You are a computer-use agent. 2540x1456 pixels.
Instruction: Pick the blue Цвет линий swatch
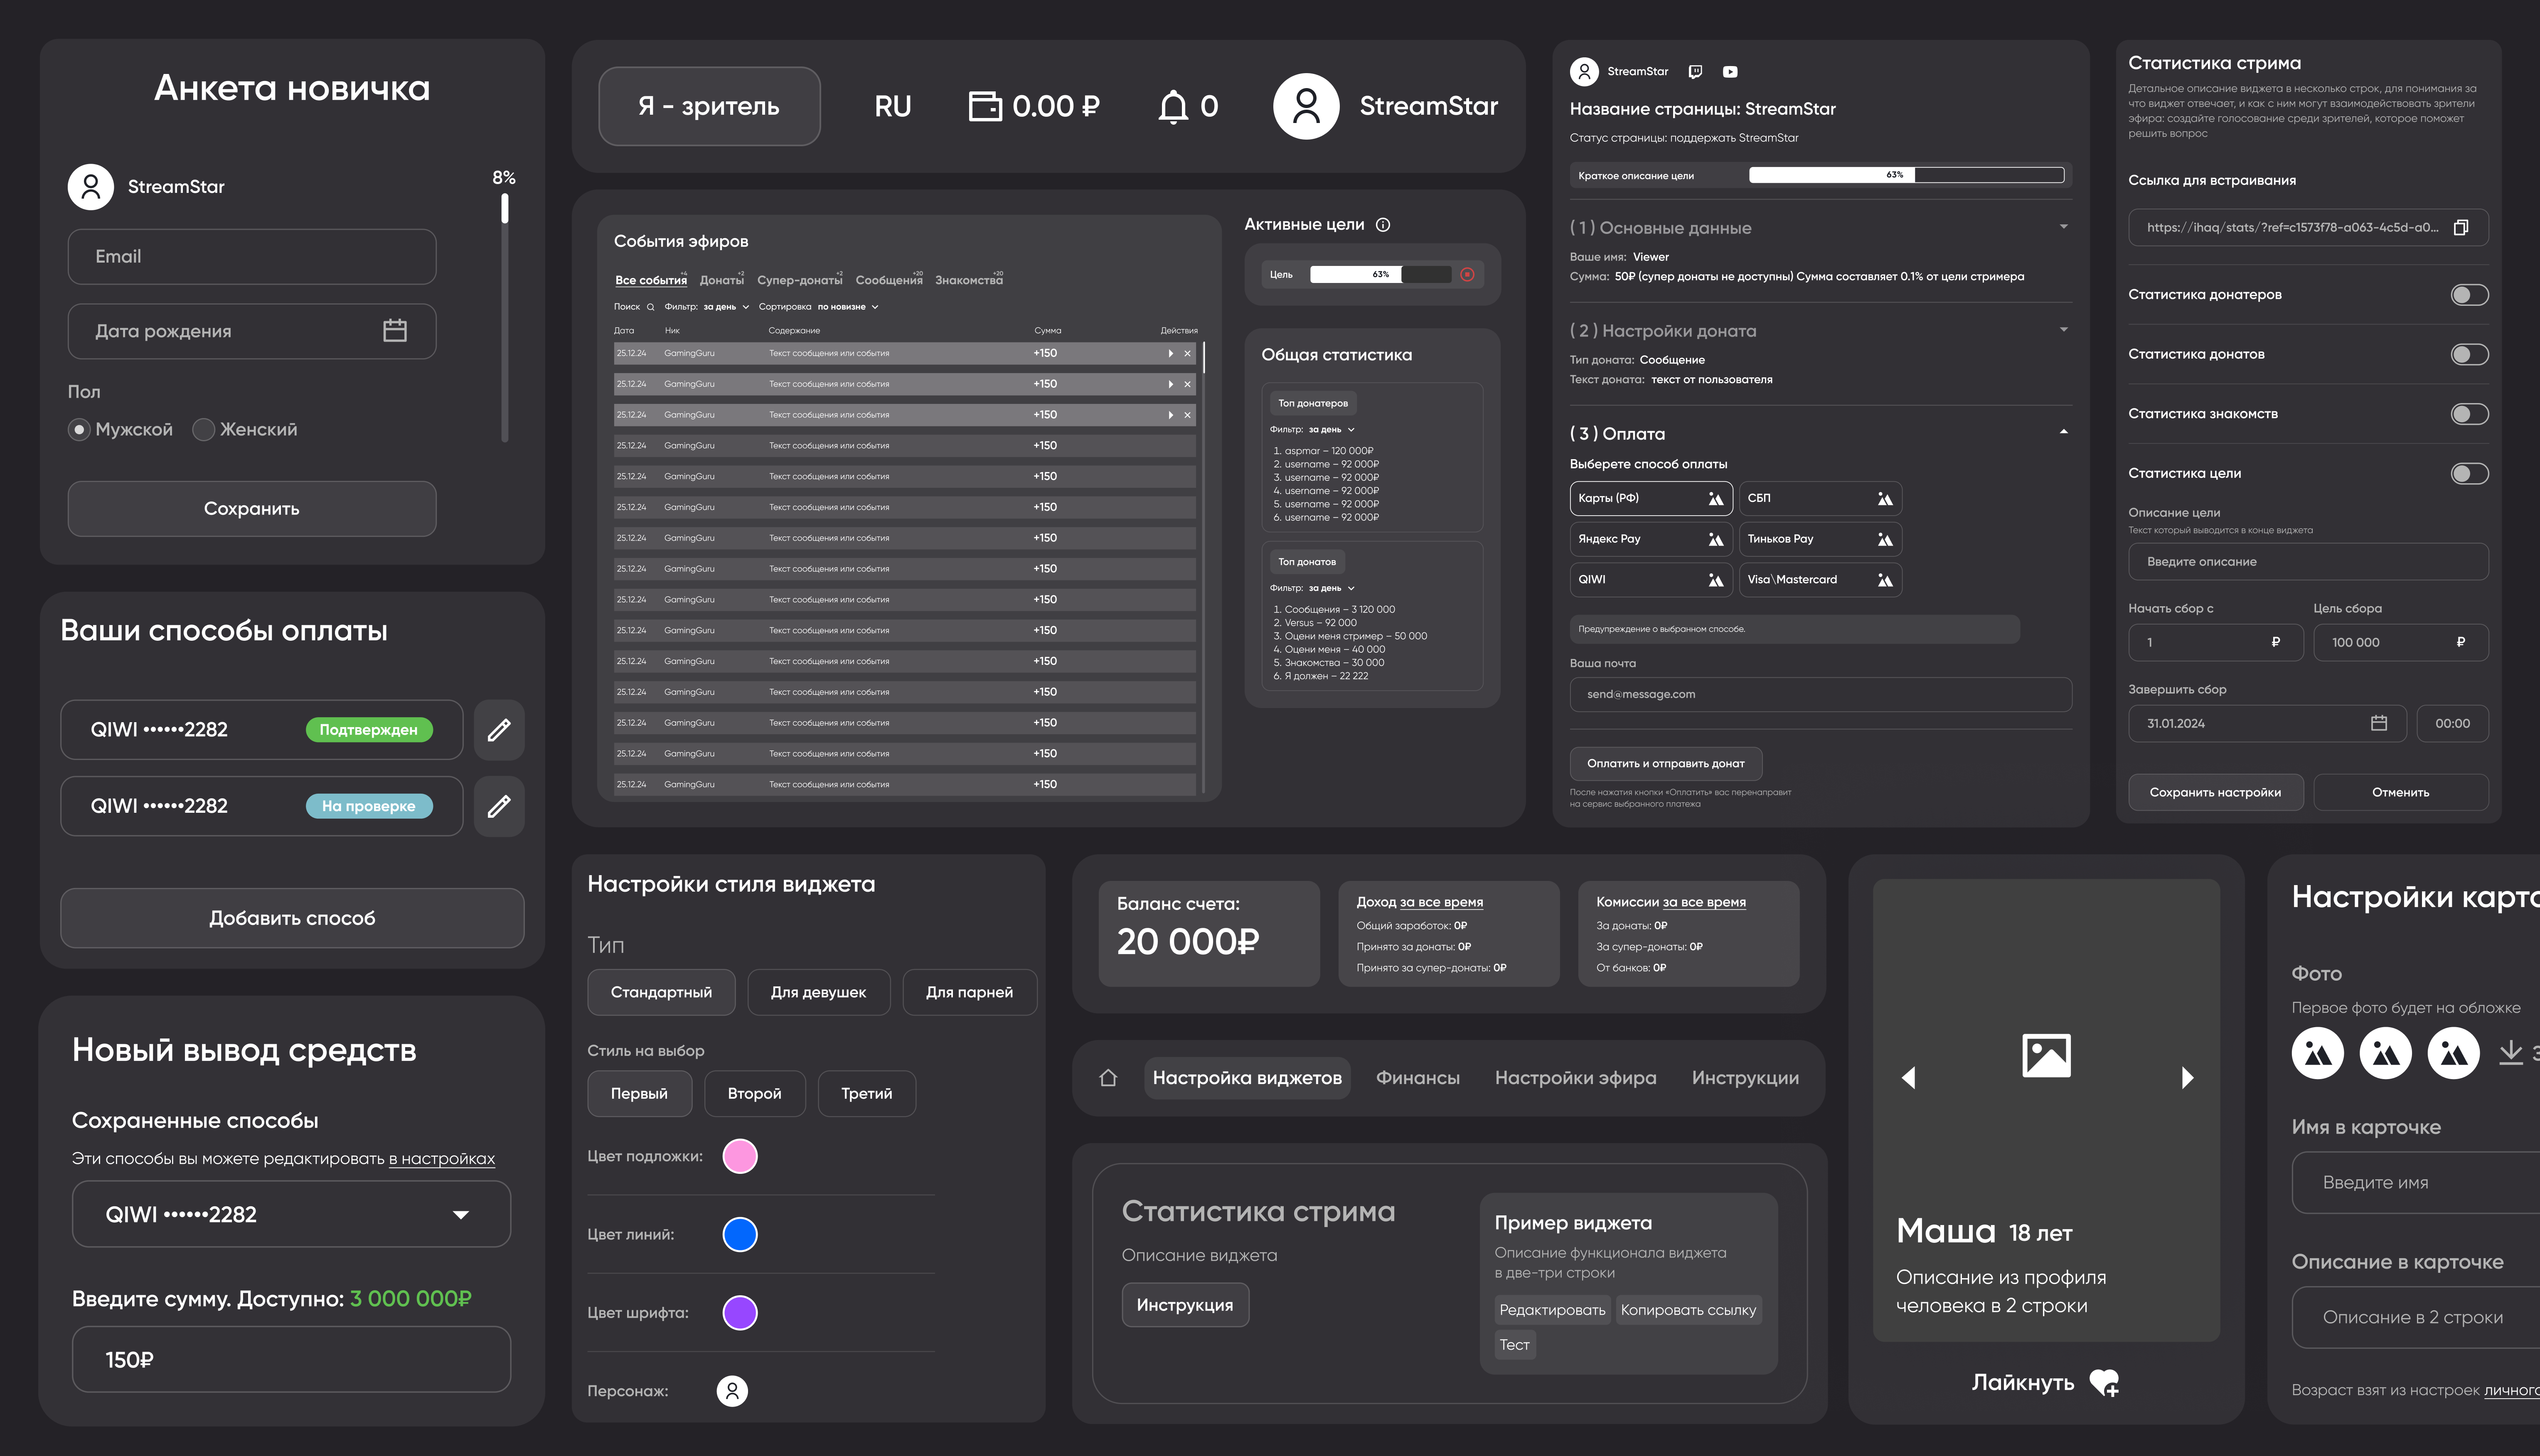[x=740, y=1235]
